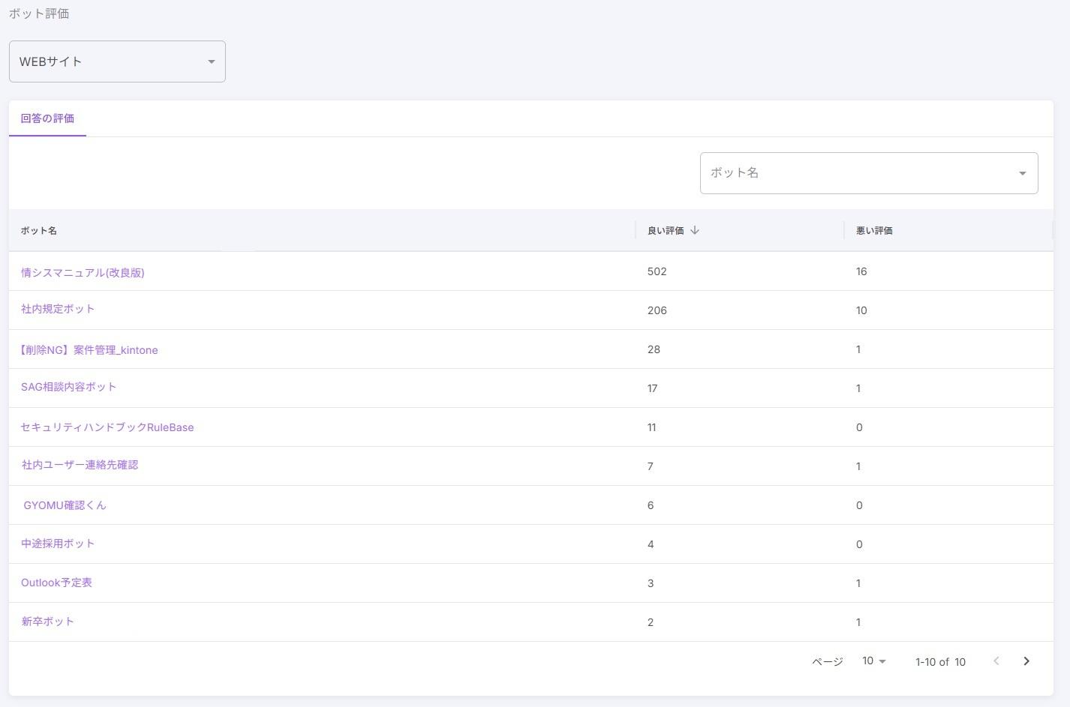Change rows-per-page dropdown showing 10

874,661
